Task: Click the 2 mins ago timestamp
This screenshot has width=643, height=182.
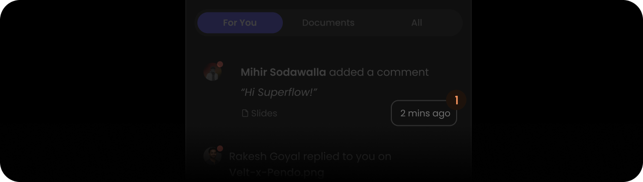Action: point(424,113)
